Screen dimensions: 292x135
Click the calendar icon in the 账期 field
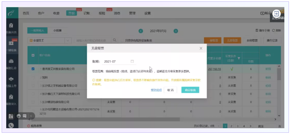click(x=132, y=61)
